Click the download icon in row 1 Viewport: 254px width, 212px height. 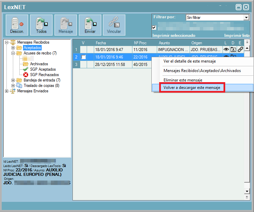click(x=233, y=49)
